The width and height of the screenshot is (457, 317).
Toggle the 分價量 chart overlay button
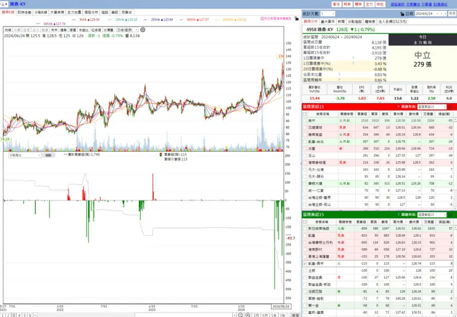[109, 30]
